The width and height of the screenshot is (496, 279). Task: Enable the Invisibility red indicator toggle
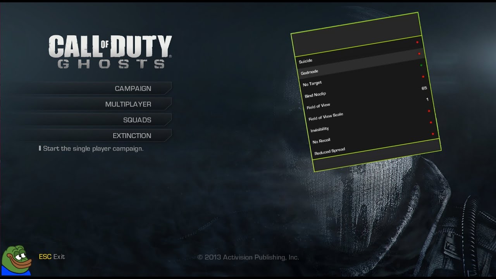click(429, 111)
